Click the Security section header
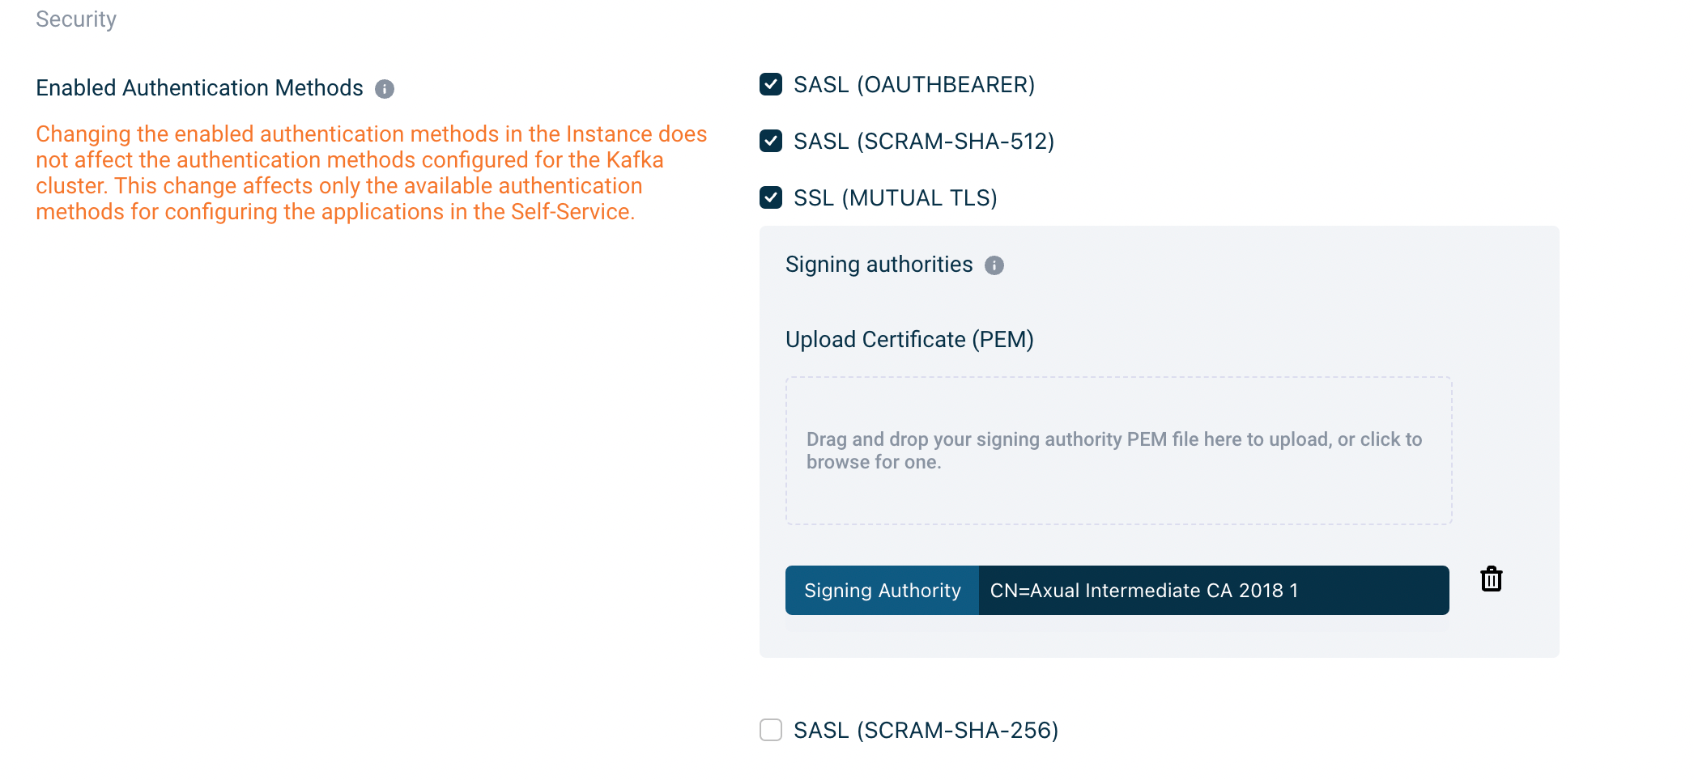1694x780 pixels. (75, 19)
